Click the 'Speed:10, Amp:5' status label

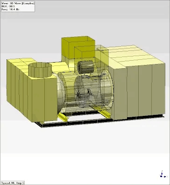tap(13, 183)
